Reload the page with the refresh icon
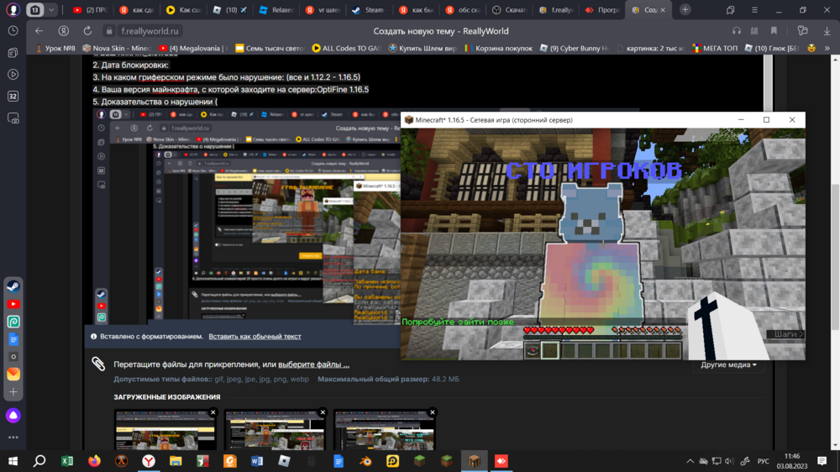Image resolution: width=840 pixels, height=472 pixels. [87, 31]
